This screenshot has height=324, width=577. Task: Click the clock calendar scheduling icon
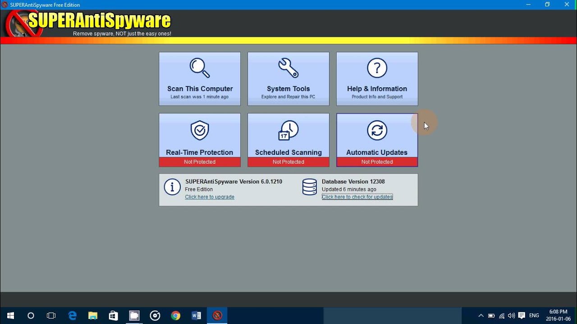click(288, 130)
